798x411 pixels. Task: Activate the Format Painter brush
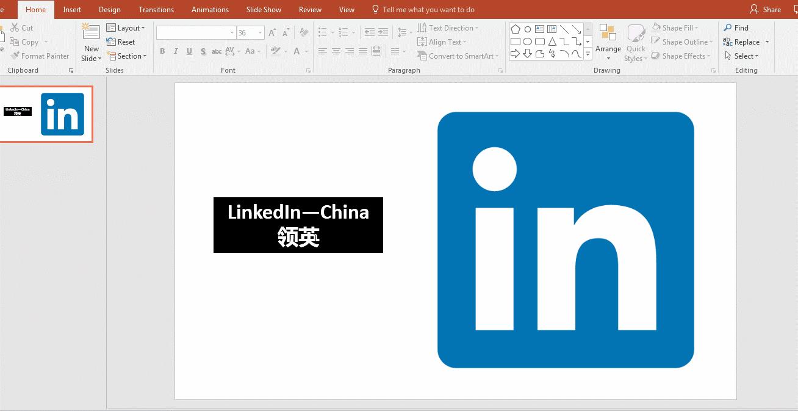(40, 56)
